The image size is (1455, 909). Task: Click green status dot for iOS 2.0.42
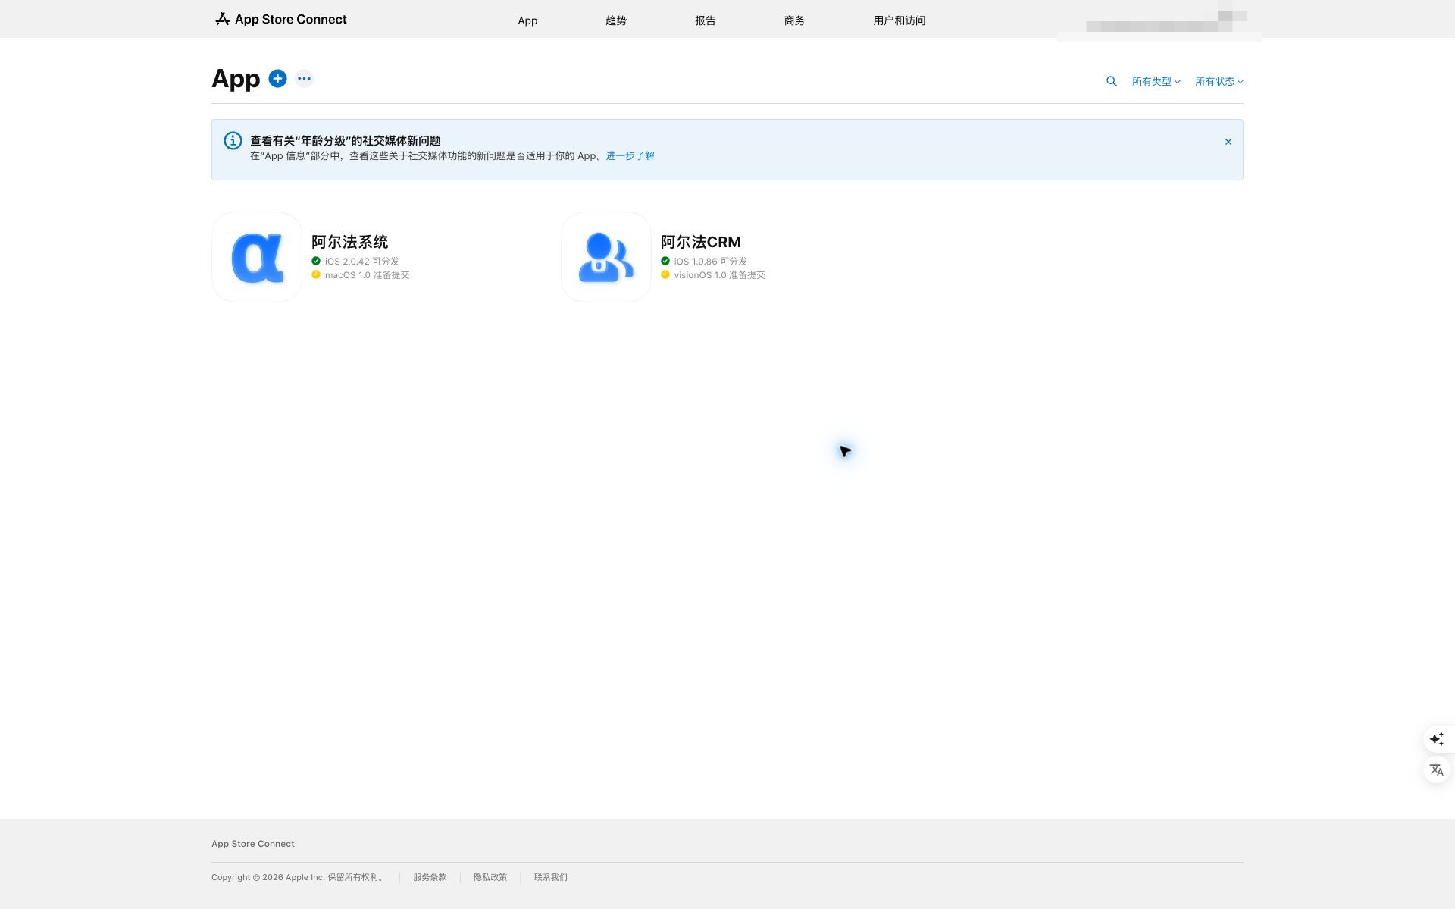[316, 261]
